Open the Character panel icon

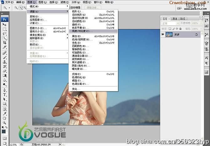(206, 58)
